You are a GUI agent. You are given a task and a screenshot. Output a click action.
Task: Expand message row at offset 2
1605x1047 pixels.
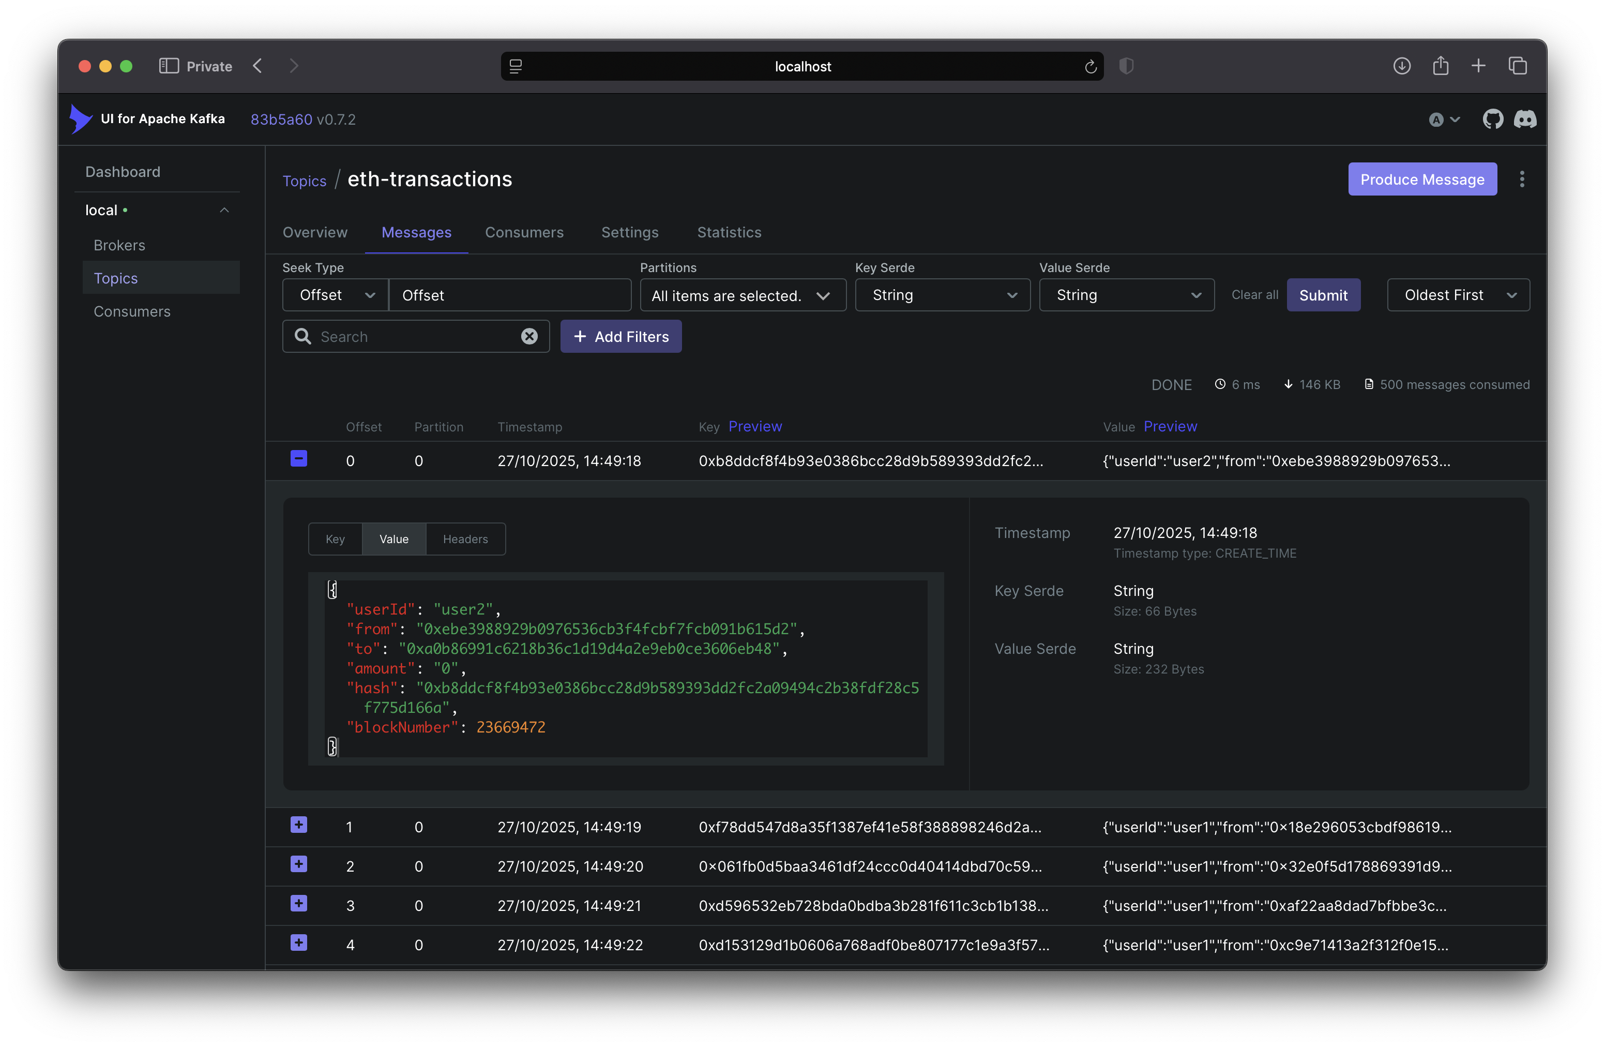click(x=299, y=864)
